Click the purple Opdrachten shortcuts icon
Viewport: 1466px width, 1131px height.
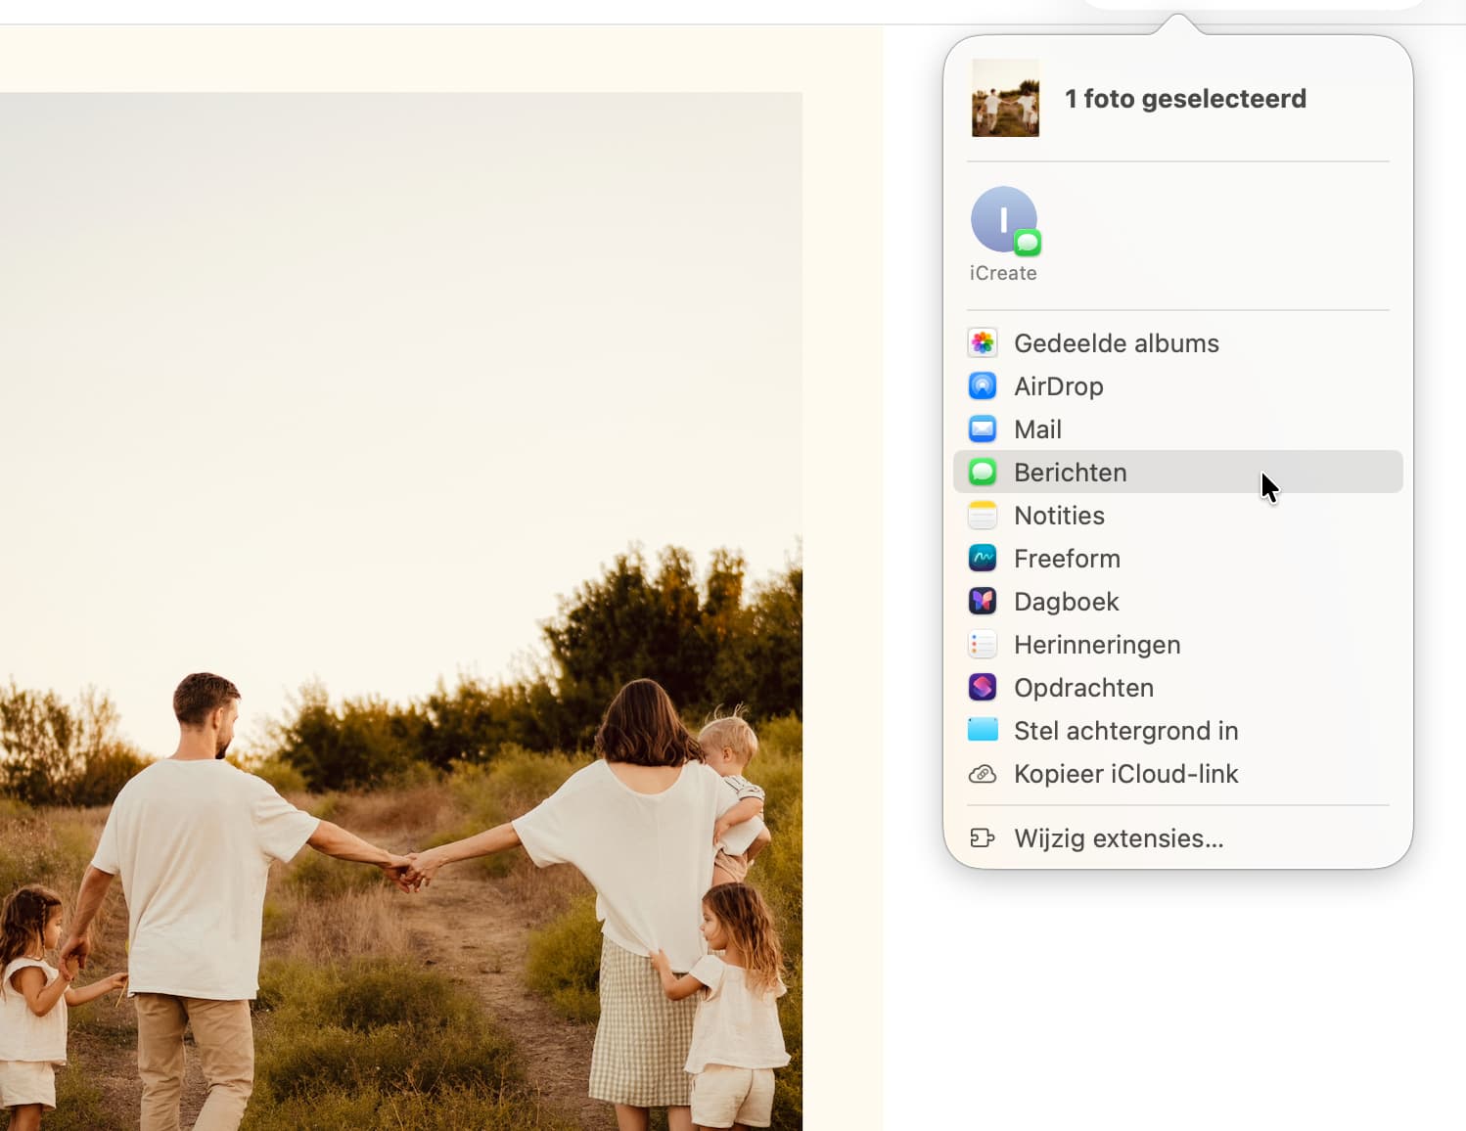pyautogui.click(x=983, y=688)
